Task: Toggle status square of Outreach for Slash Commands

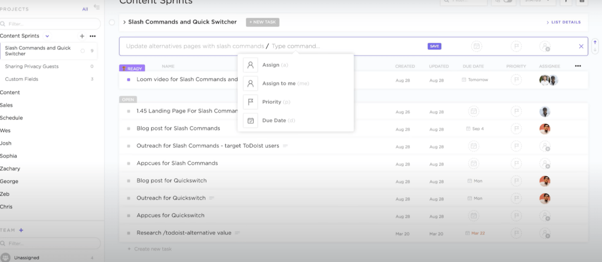Action: pyautogui.click(x=129, y=146)
